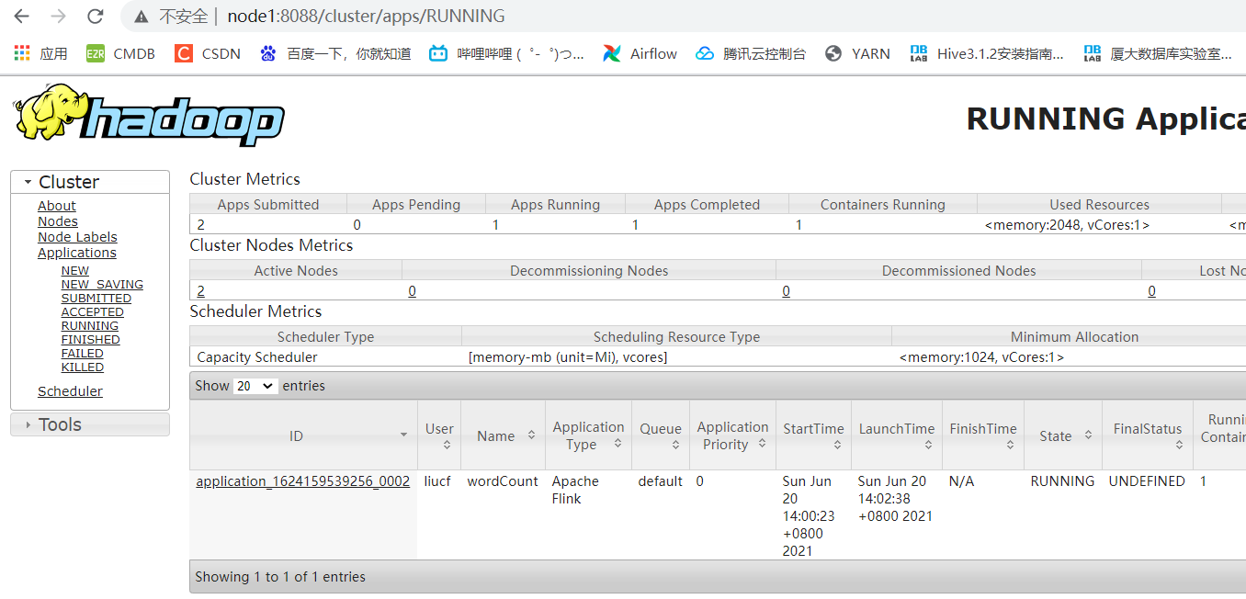Screen dimensions: 1246x599
Task: Open the Show entries dropdown
Action: (x=255, y=385)
